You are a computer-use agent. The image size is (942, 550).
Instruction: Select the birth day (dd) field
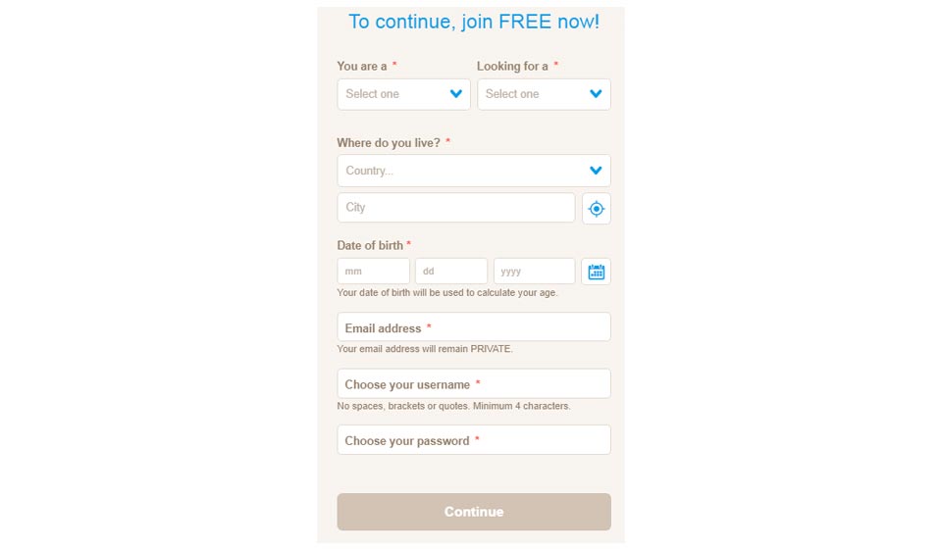(450, 272)
